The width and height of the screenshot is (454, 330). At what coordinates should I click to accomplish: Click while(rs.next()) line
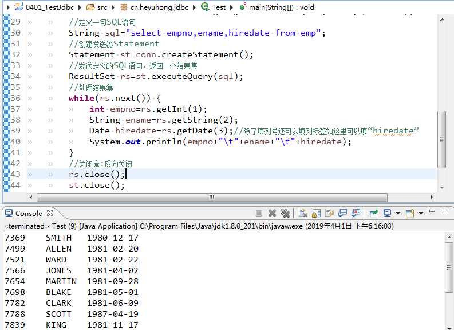click(115, 98)
